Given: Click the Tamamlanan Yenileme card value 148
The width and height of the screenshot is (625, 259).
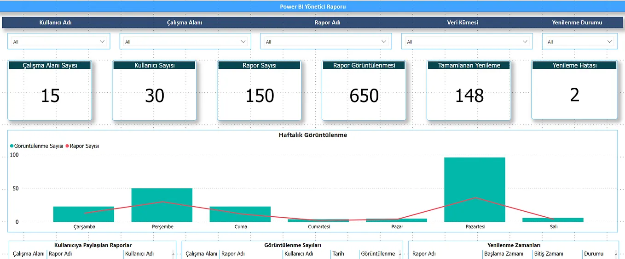Looking at the screenshot, I should click(469, 96).
